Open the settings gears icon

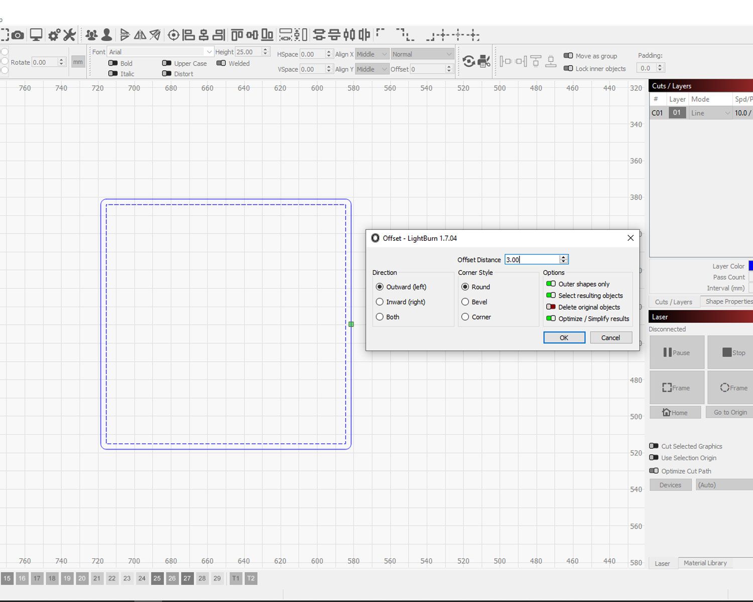(54, 35)
